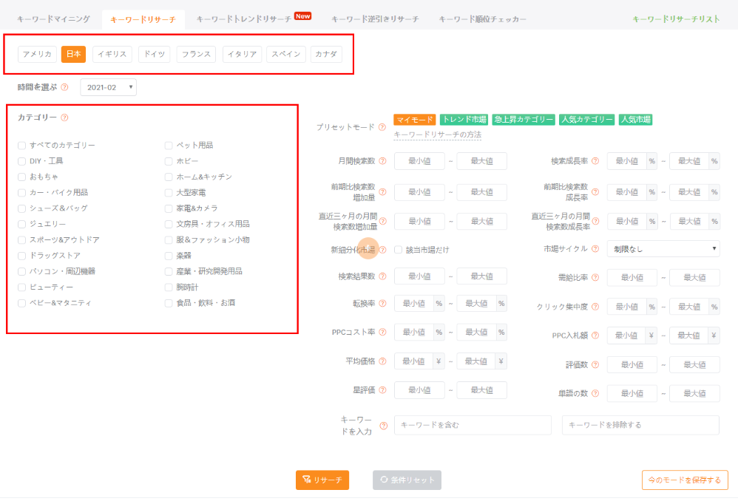Check the すべてのカテゴリー checkbox
Viewport: 738px width, 504px height.
coord(22,146)
